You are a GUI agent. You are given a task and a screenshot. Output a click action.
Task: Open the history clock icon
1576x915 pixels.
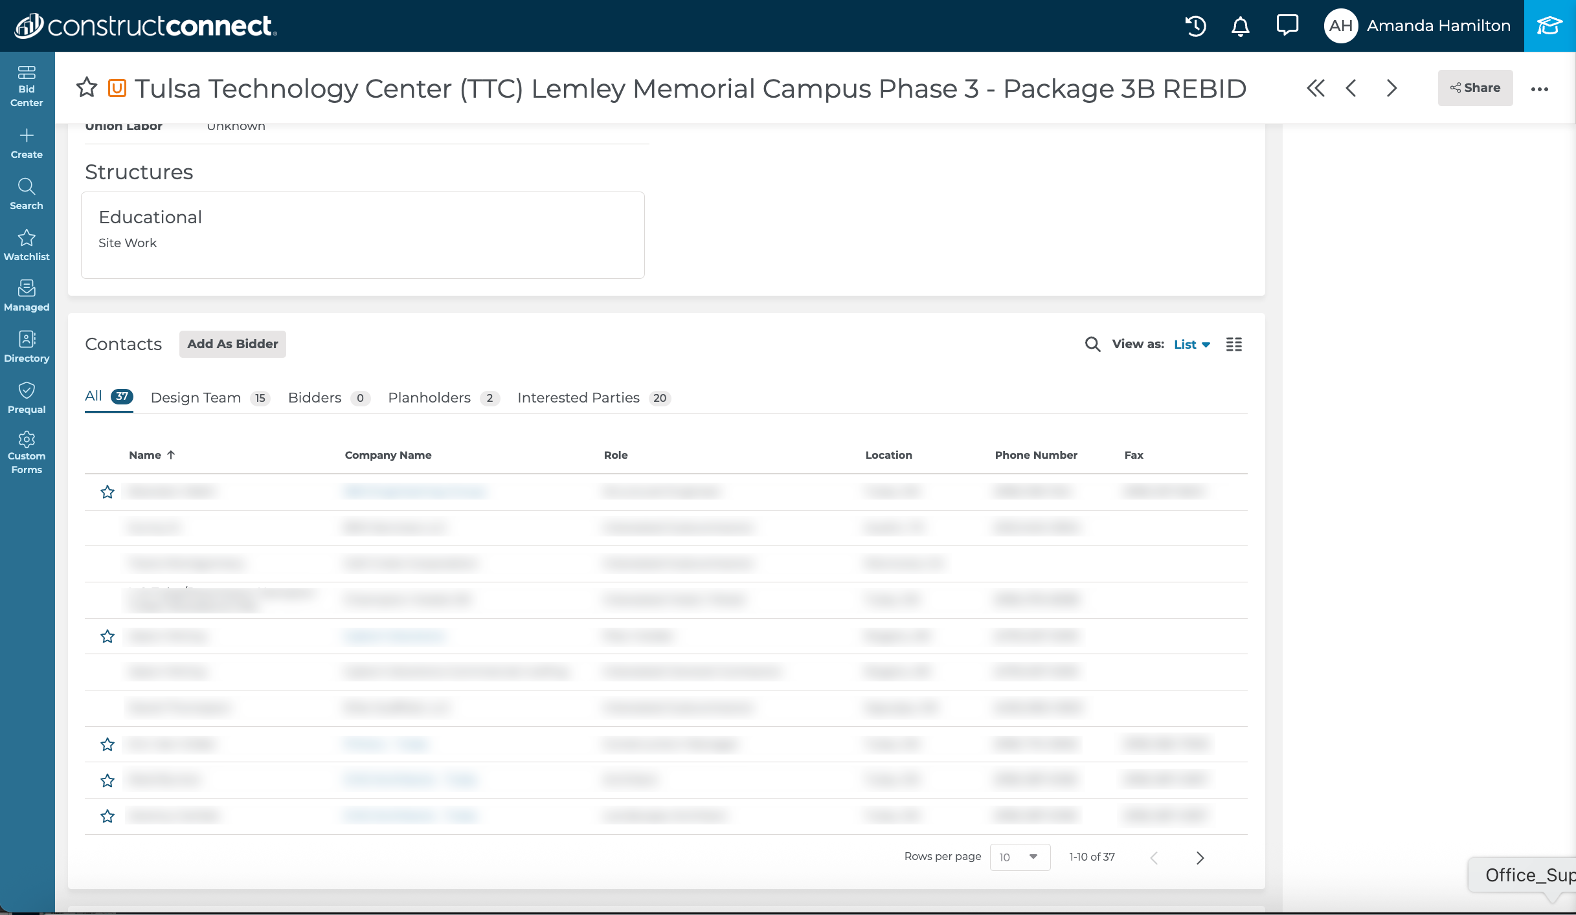[1195, 26]
